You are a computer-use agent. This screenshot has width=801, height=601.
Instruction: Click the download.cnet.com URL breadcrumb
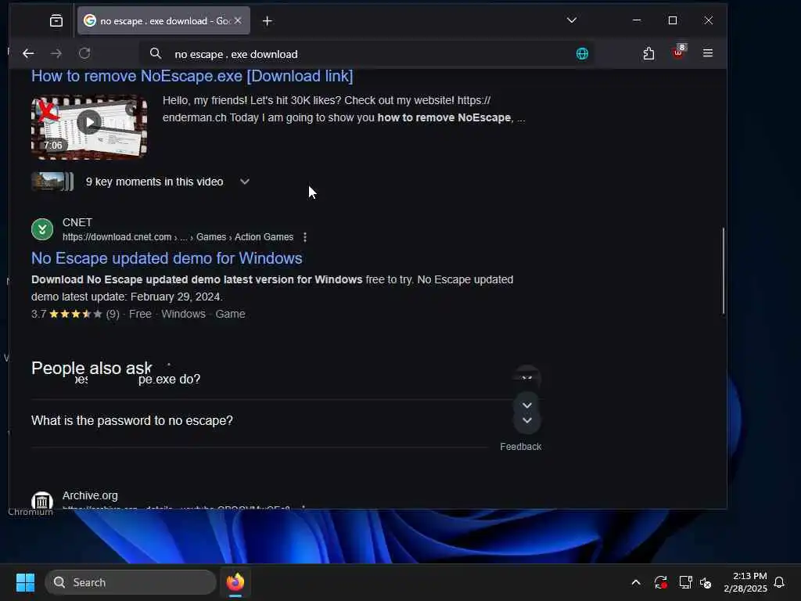click(178, 237)
